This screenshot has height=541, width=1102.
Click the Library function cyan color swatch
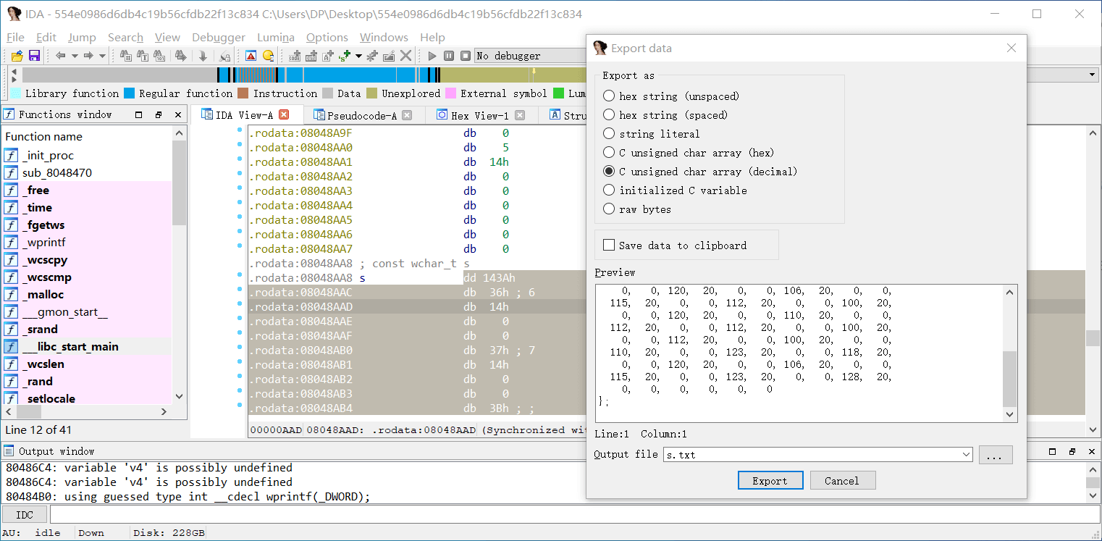pyautogui.click(x=15, y=93)
